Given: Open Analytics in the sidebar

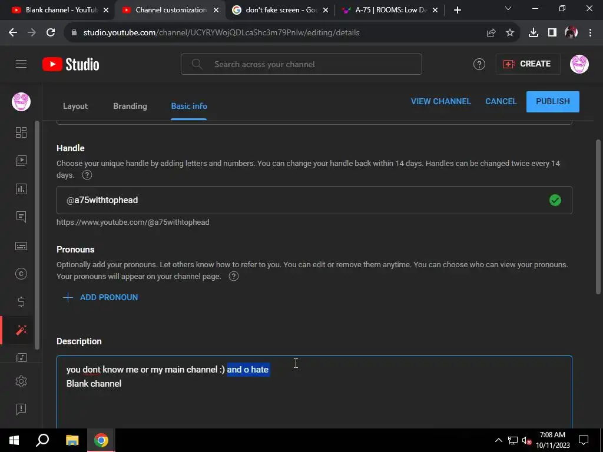Looking at the screenshot, I should [21, 189].
